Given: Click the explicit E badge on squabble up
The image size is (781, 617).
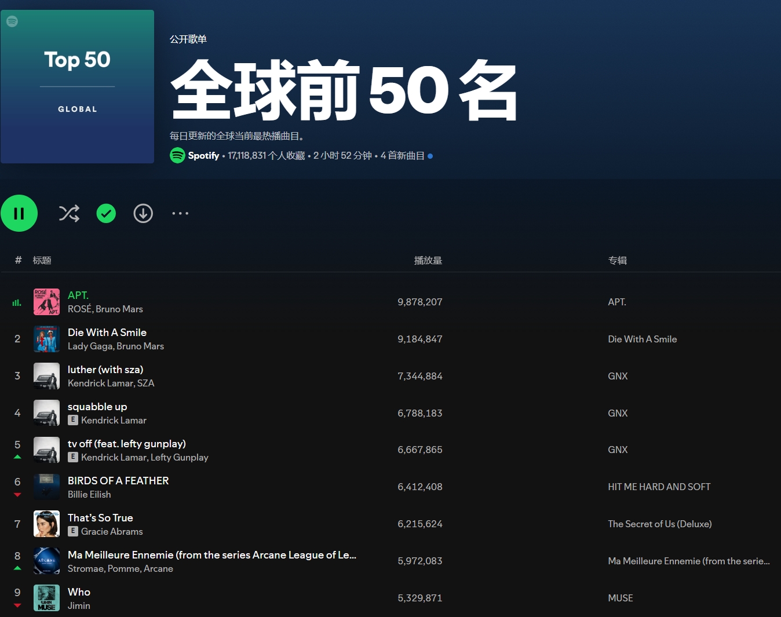Looking at the screenshot, I should (x=73, y=420).
